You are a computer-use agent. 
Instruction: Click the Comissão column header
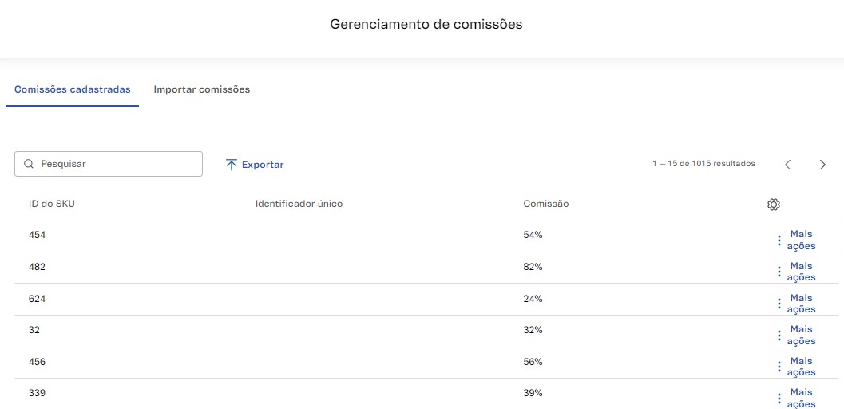click(x=546, y=204)
